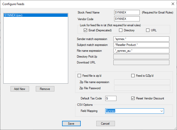Enable the URL checkbox

148,30
